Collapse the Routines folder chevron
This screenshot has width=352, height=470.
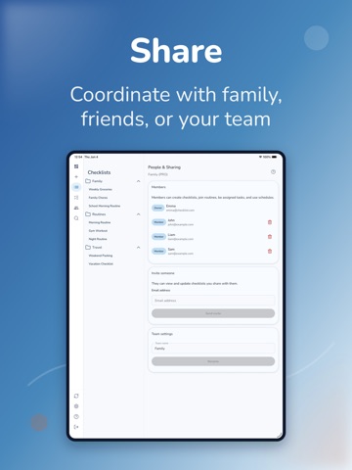(x=139, y=214)
